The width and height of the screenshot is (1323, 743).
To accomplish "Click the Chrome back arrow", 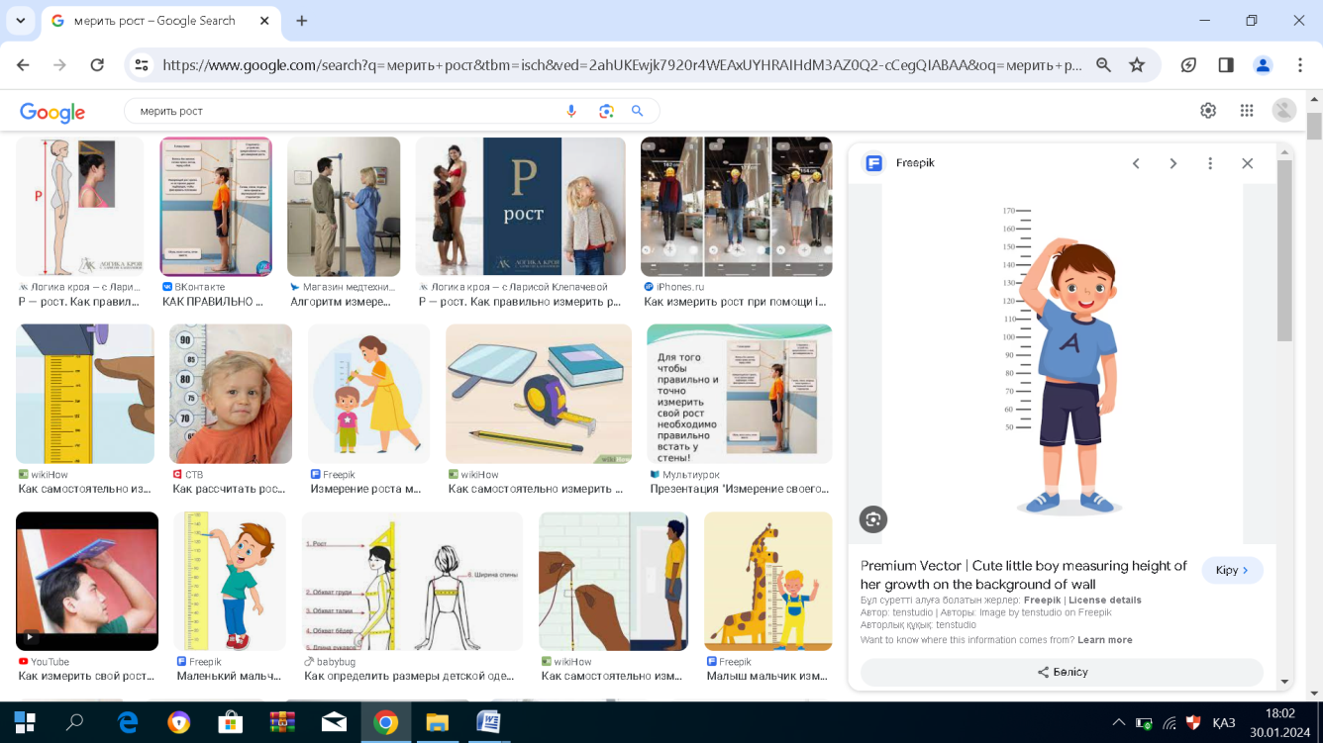I will pyautogui.click(x=23, y=64).
